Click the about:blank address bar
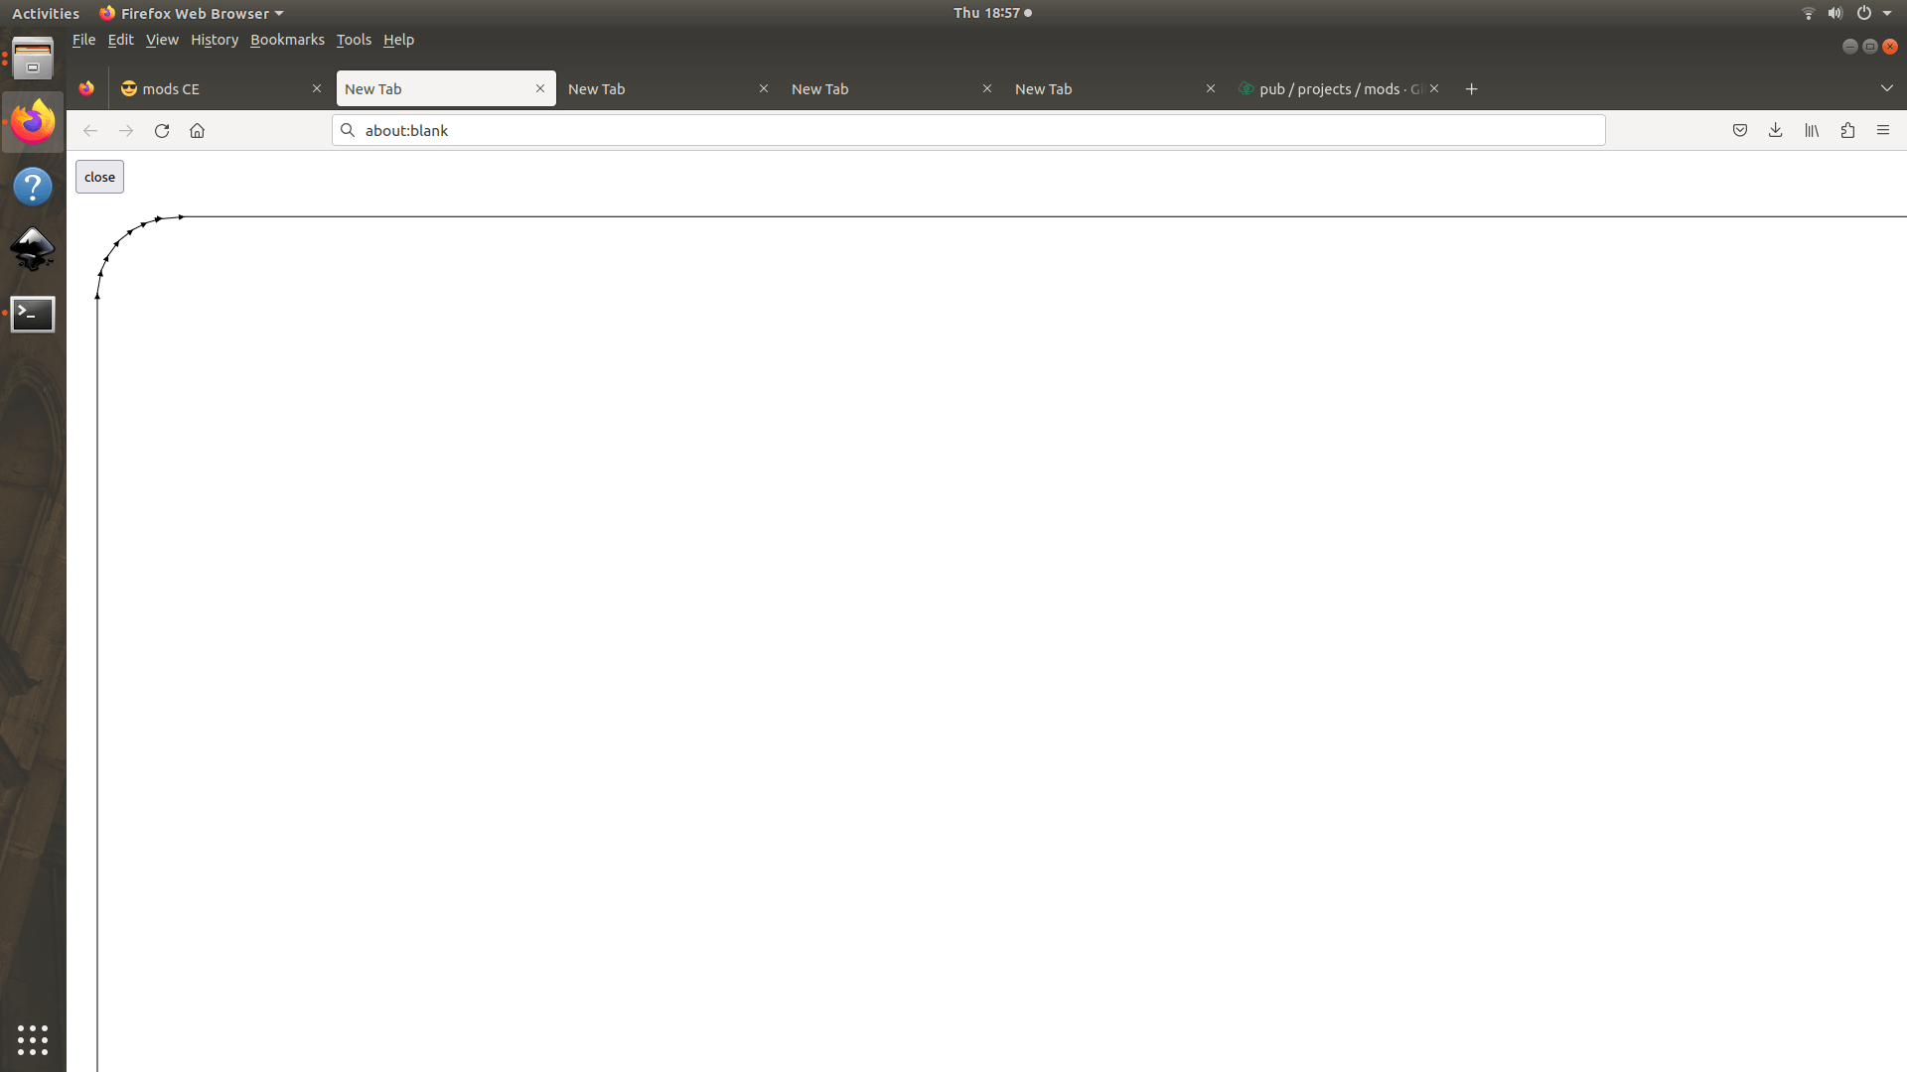Viewport: 1907px width, 1072px height. click(968, 130)
